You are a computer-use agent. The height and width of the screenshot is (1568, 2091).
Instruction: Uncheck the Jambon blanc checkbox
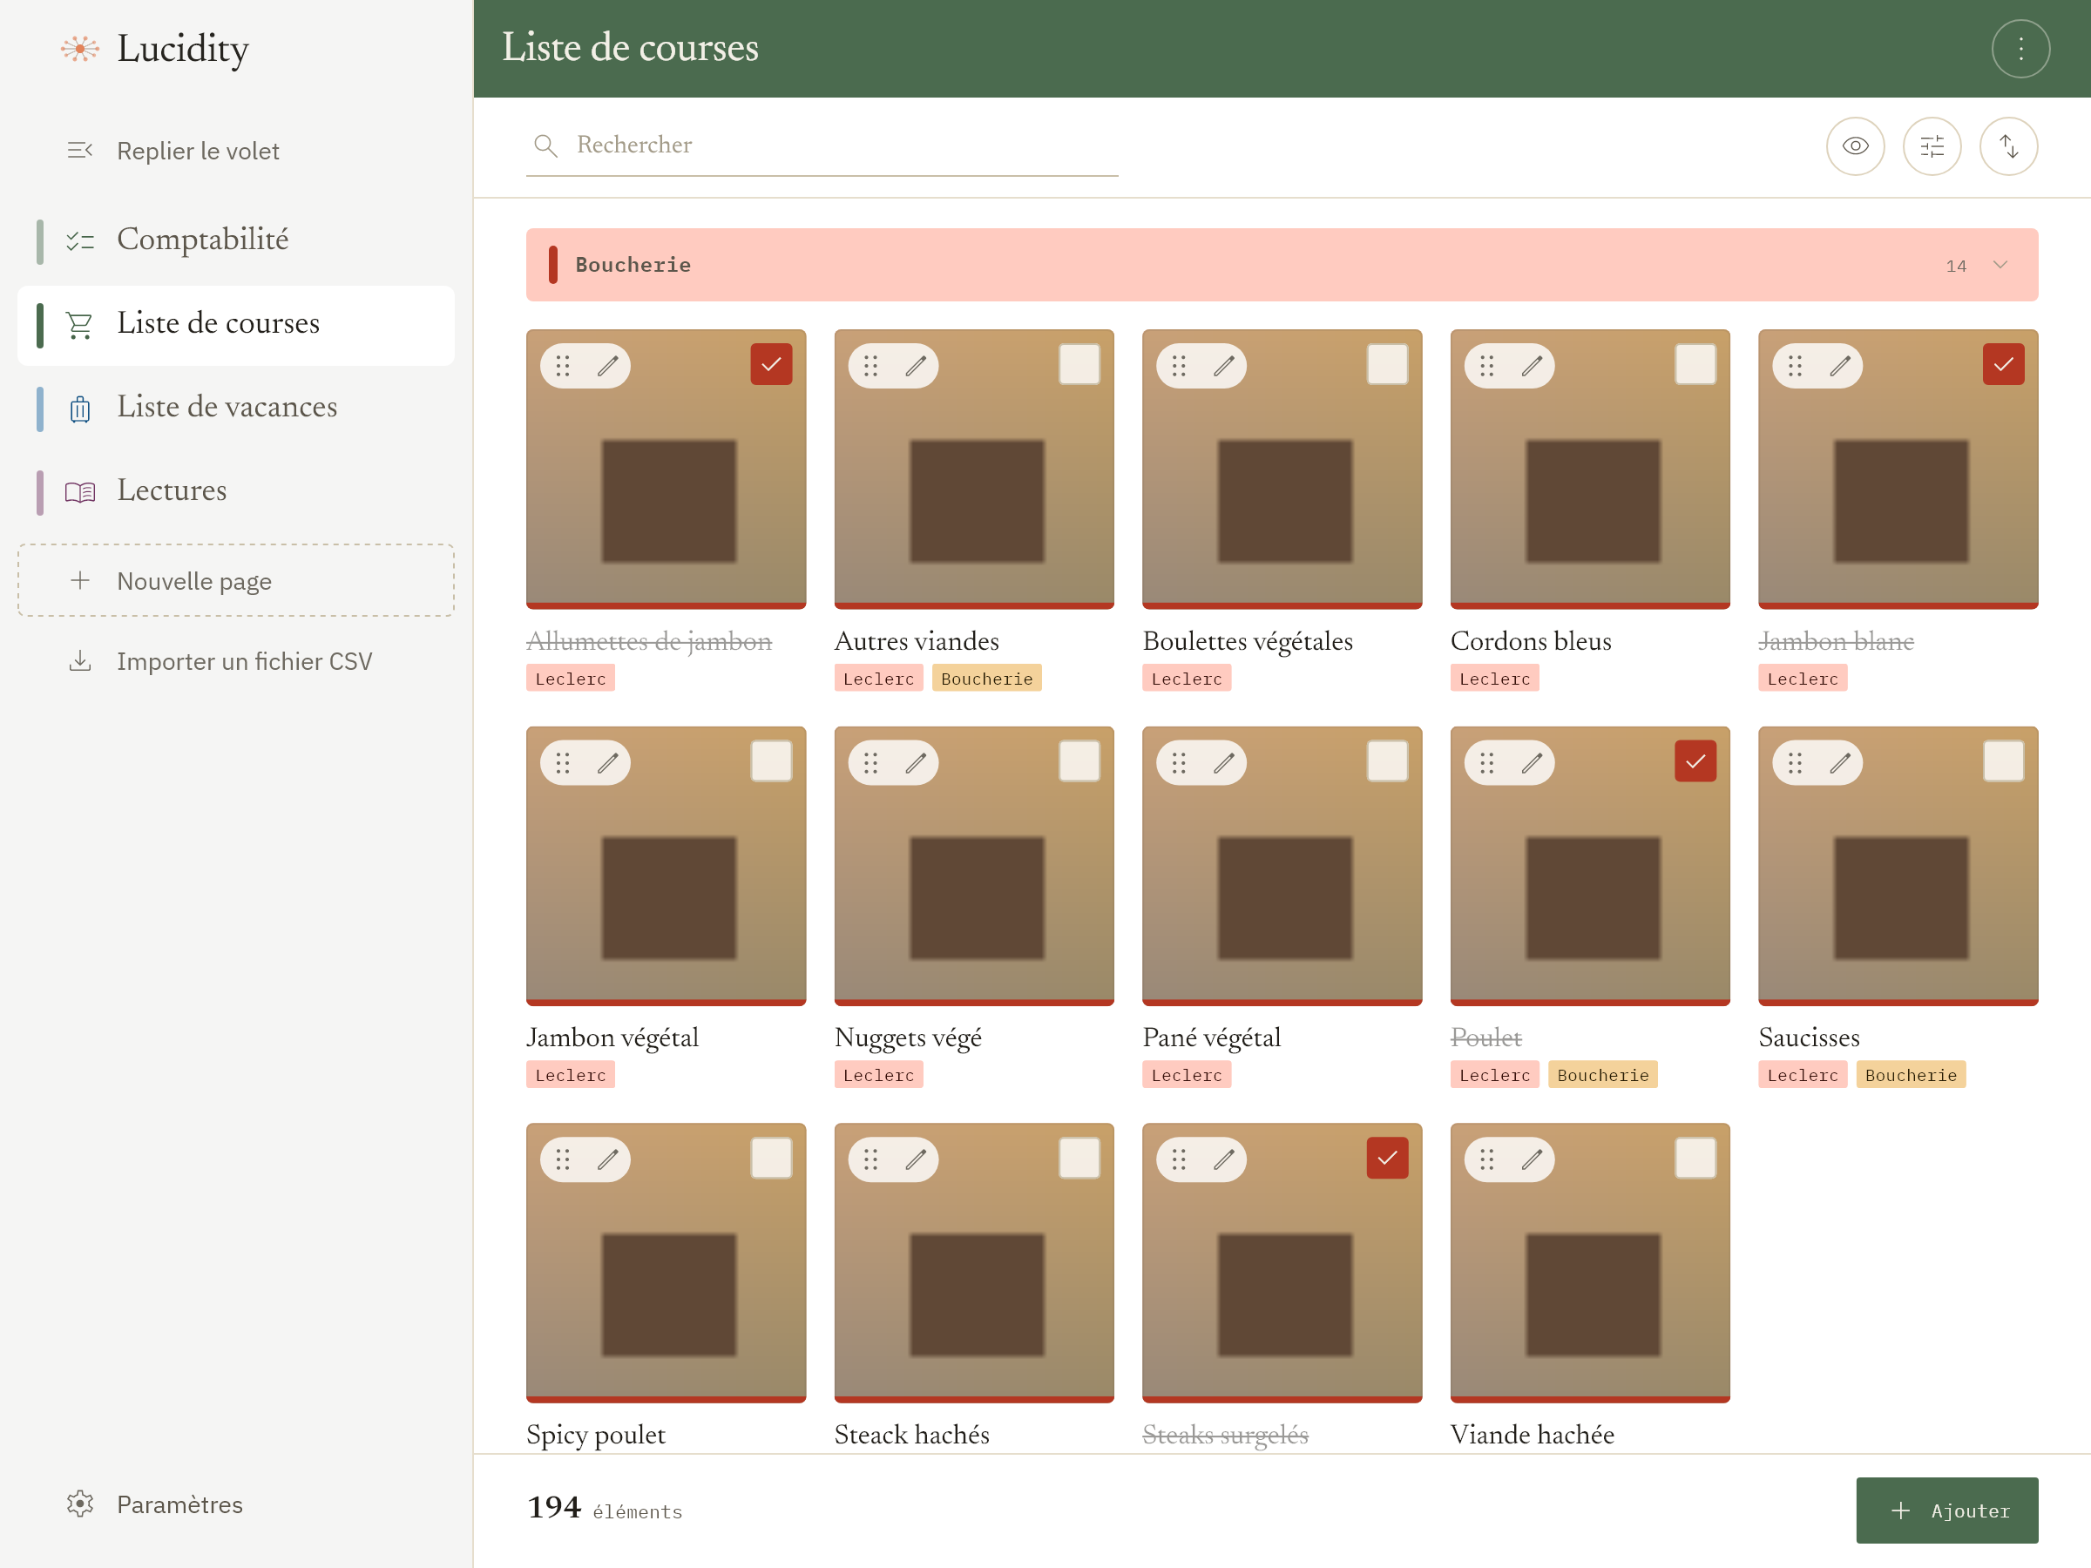tap(2003, 365)
